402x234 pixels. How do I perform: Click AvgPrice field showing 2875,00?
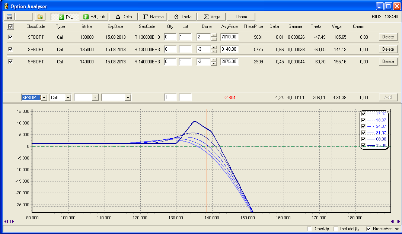[229, 61]
